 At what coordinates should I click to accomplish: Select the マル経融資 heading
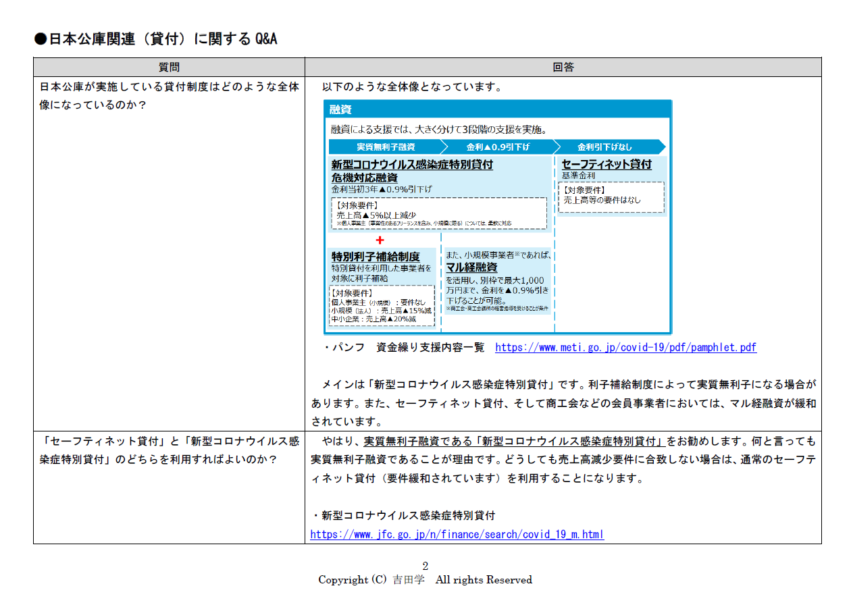click(471, 267)
